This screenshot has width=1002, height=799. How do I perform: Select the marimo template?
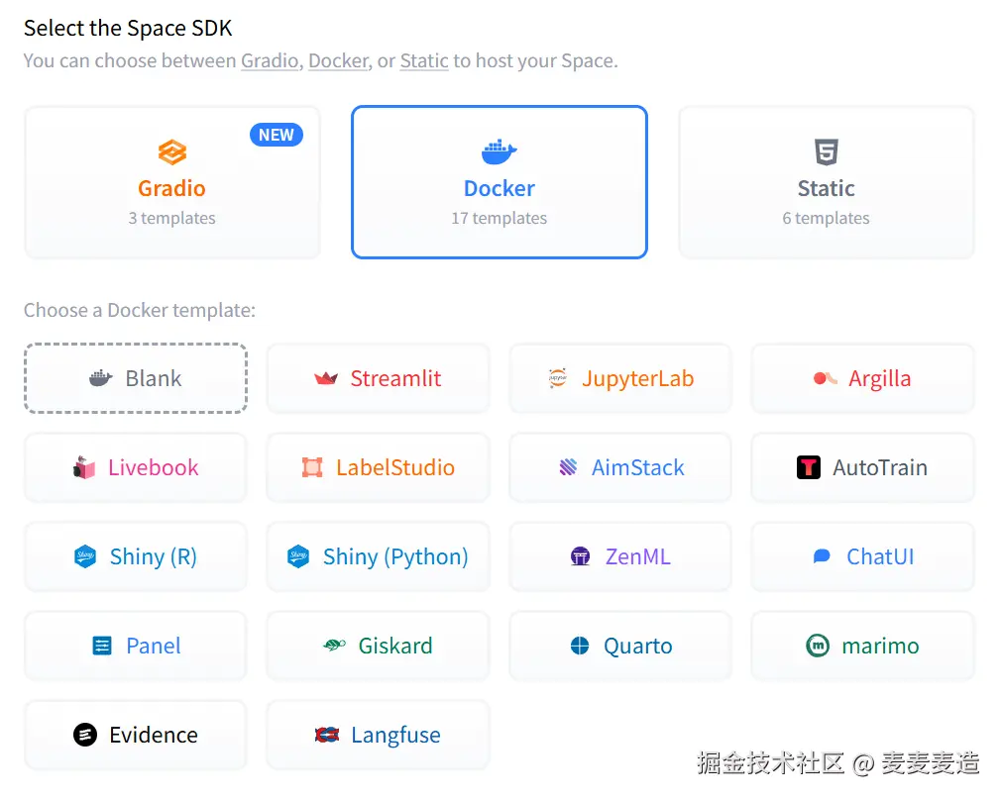(862, 646)
